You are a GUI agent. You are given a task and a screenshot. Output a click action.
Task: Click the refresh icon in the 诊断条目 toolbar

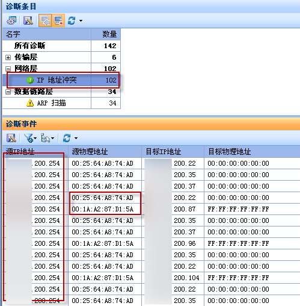click(x=72, y=20)
